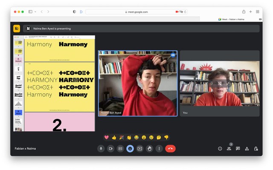Send the thumbs up reaction emoji
Image resolution: width=273 pixels, height=170 pixels.
click(114, 138)
